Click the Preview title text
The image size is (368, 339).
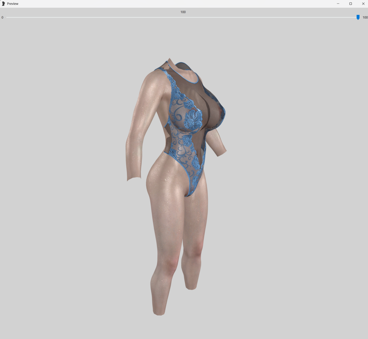(x=13, y=4)
